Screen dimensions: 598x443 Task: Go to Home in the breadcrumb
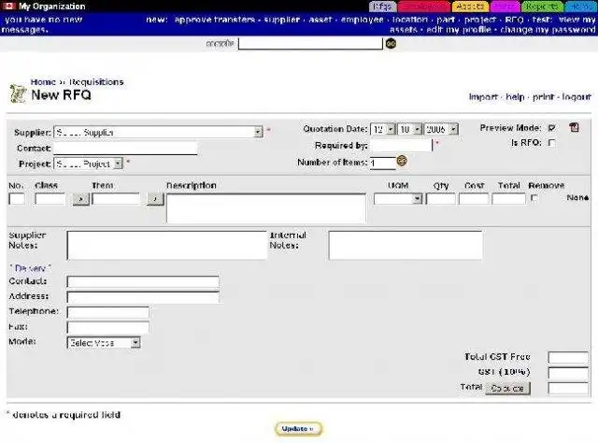click(x=43, y=82)
